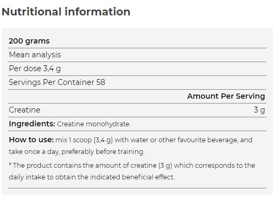
Task: Click the Per dose 3,4 g row
Action: [x=137, y=68]
